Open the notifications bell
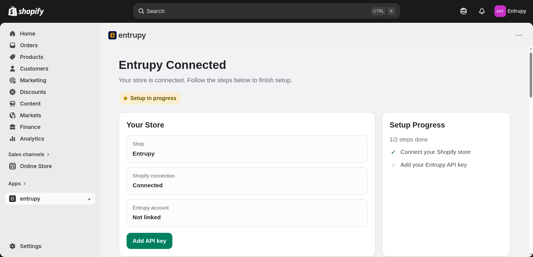Viewport: 533px width, 257px height. tap(482, 11)
